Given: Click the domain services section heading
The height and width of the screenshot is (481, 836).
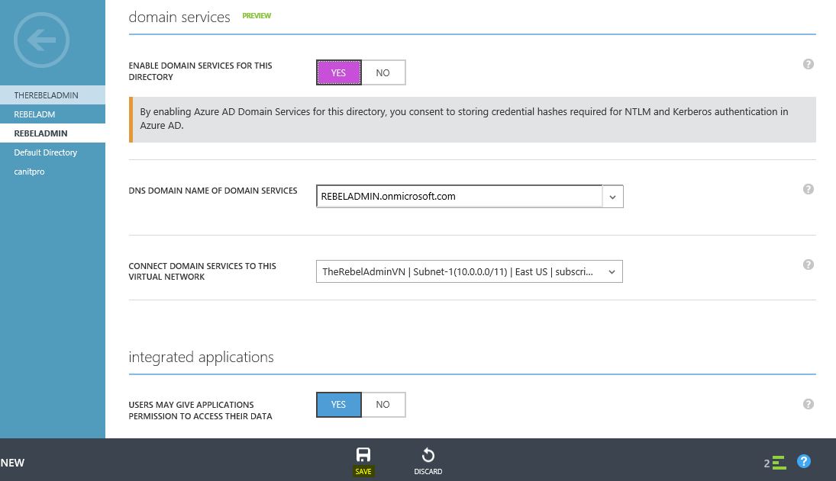Looking at the screenshot, I should (179, 17).
